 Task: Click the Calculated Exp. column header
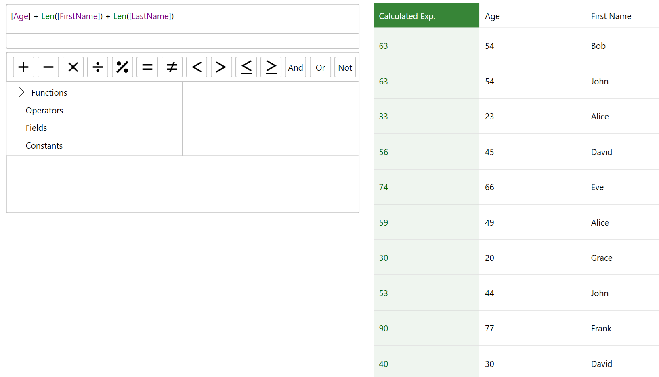(x=407, y=16)
